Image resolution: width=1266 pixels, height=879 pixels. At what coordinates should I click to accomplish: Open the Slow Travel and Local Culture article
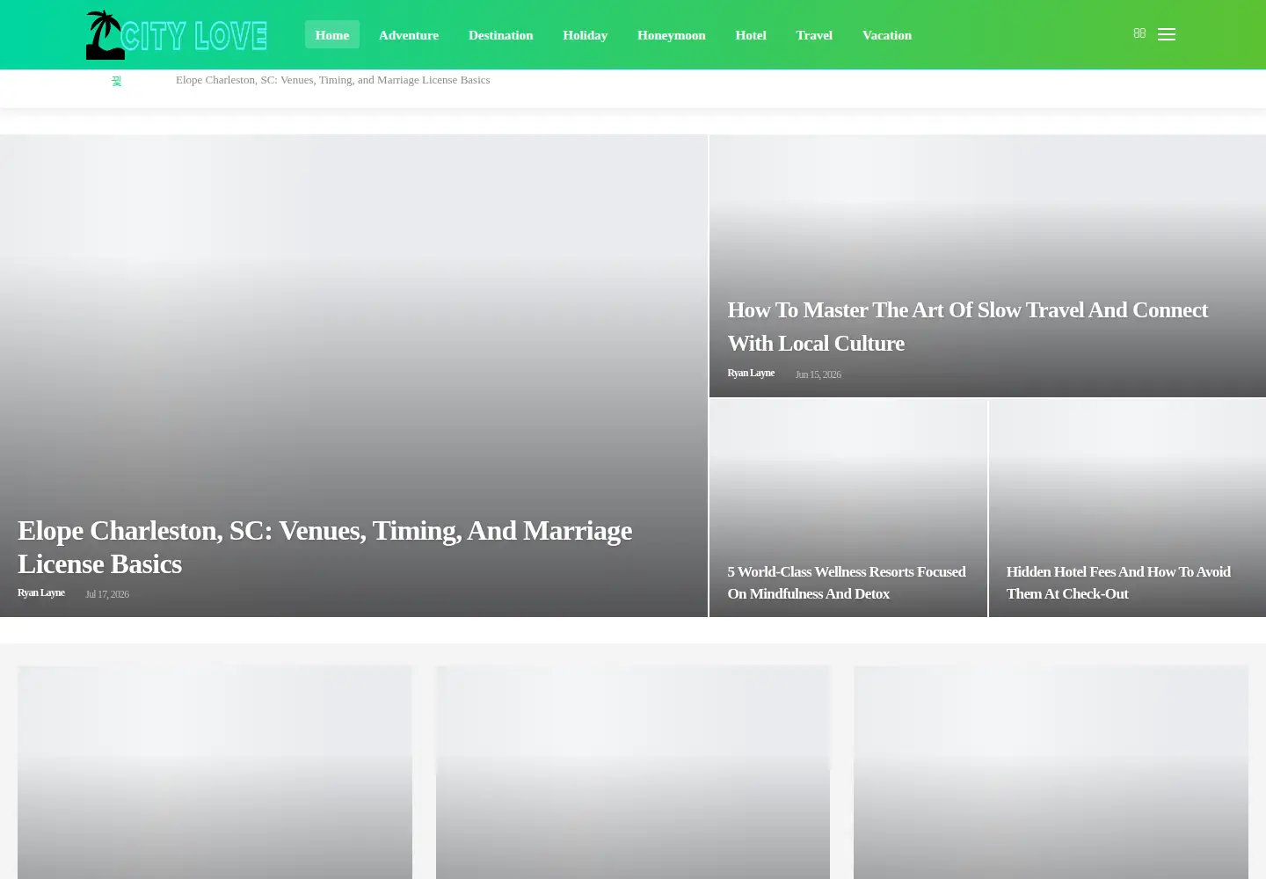968,326
